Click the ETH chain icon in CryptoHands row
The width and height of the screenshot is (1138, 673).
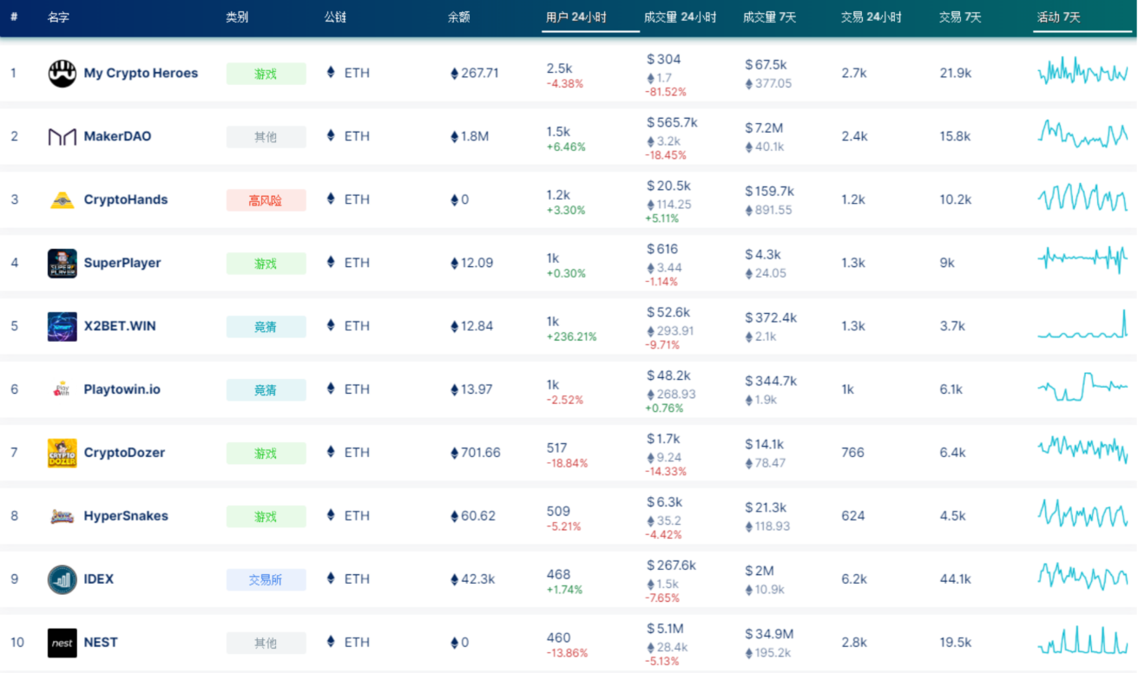click(331, 199)
